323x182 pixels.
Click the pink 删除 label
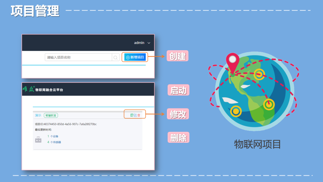click(x=178, y=137)
